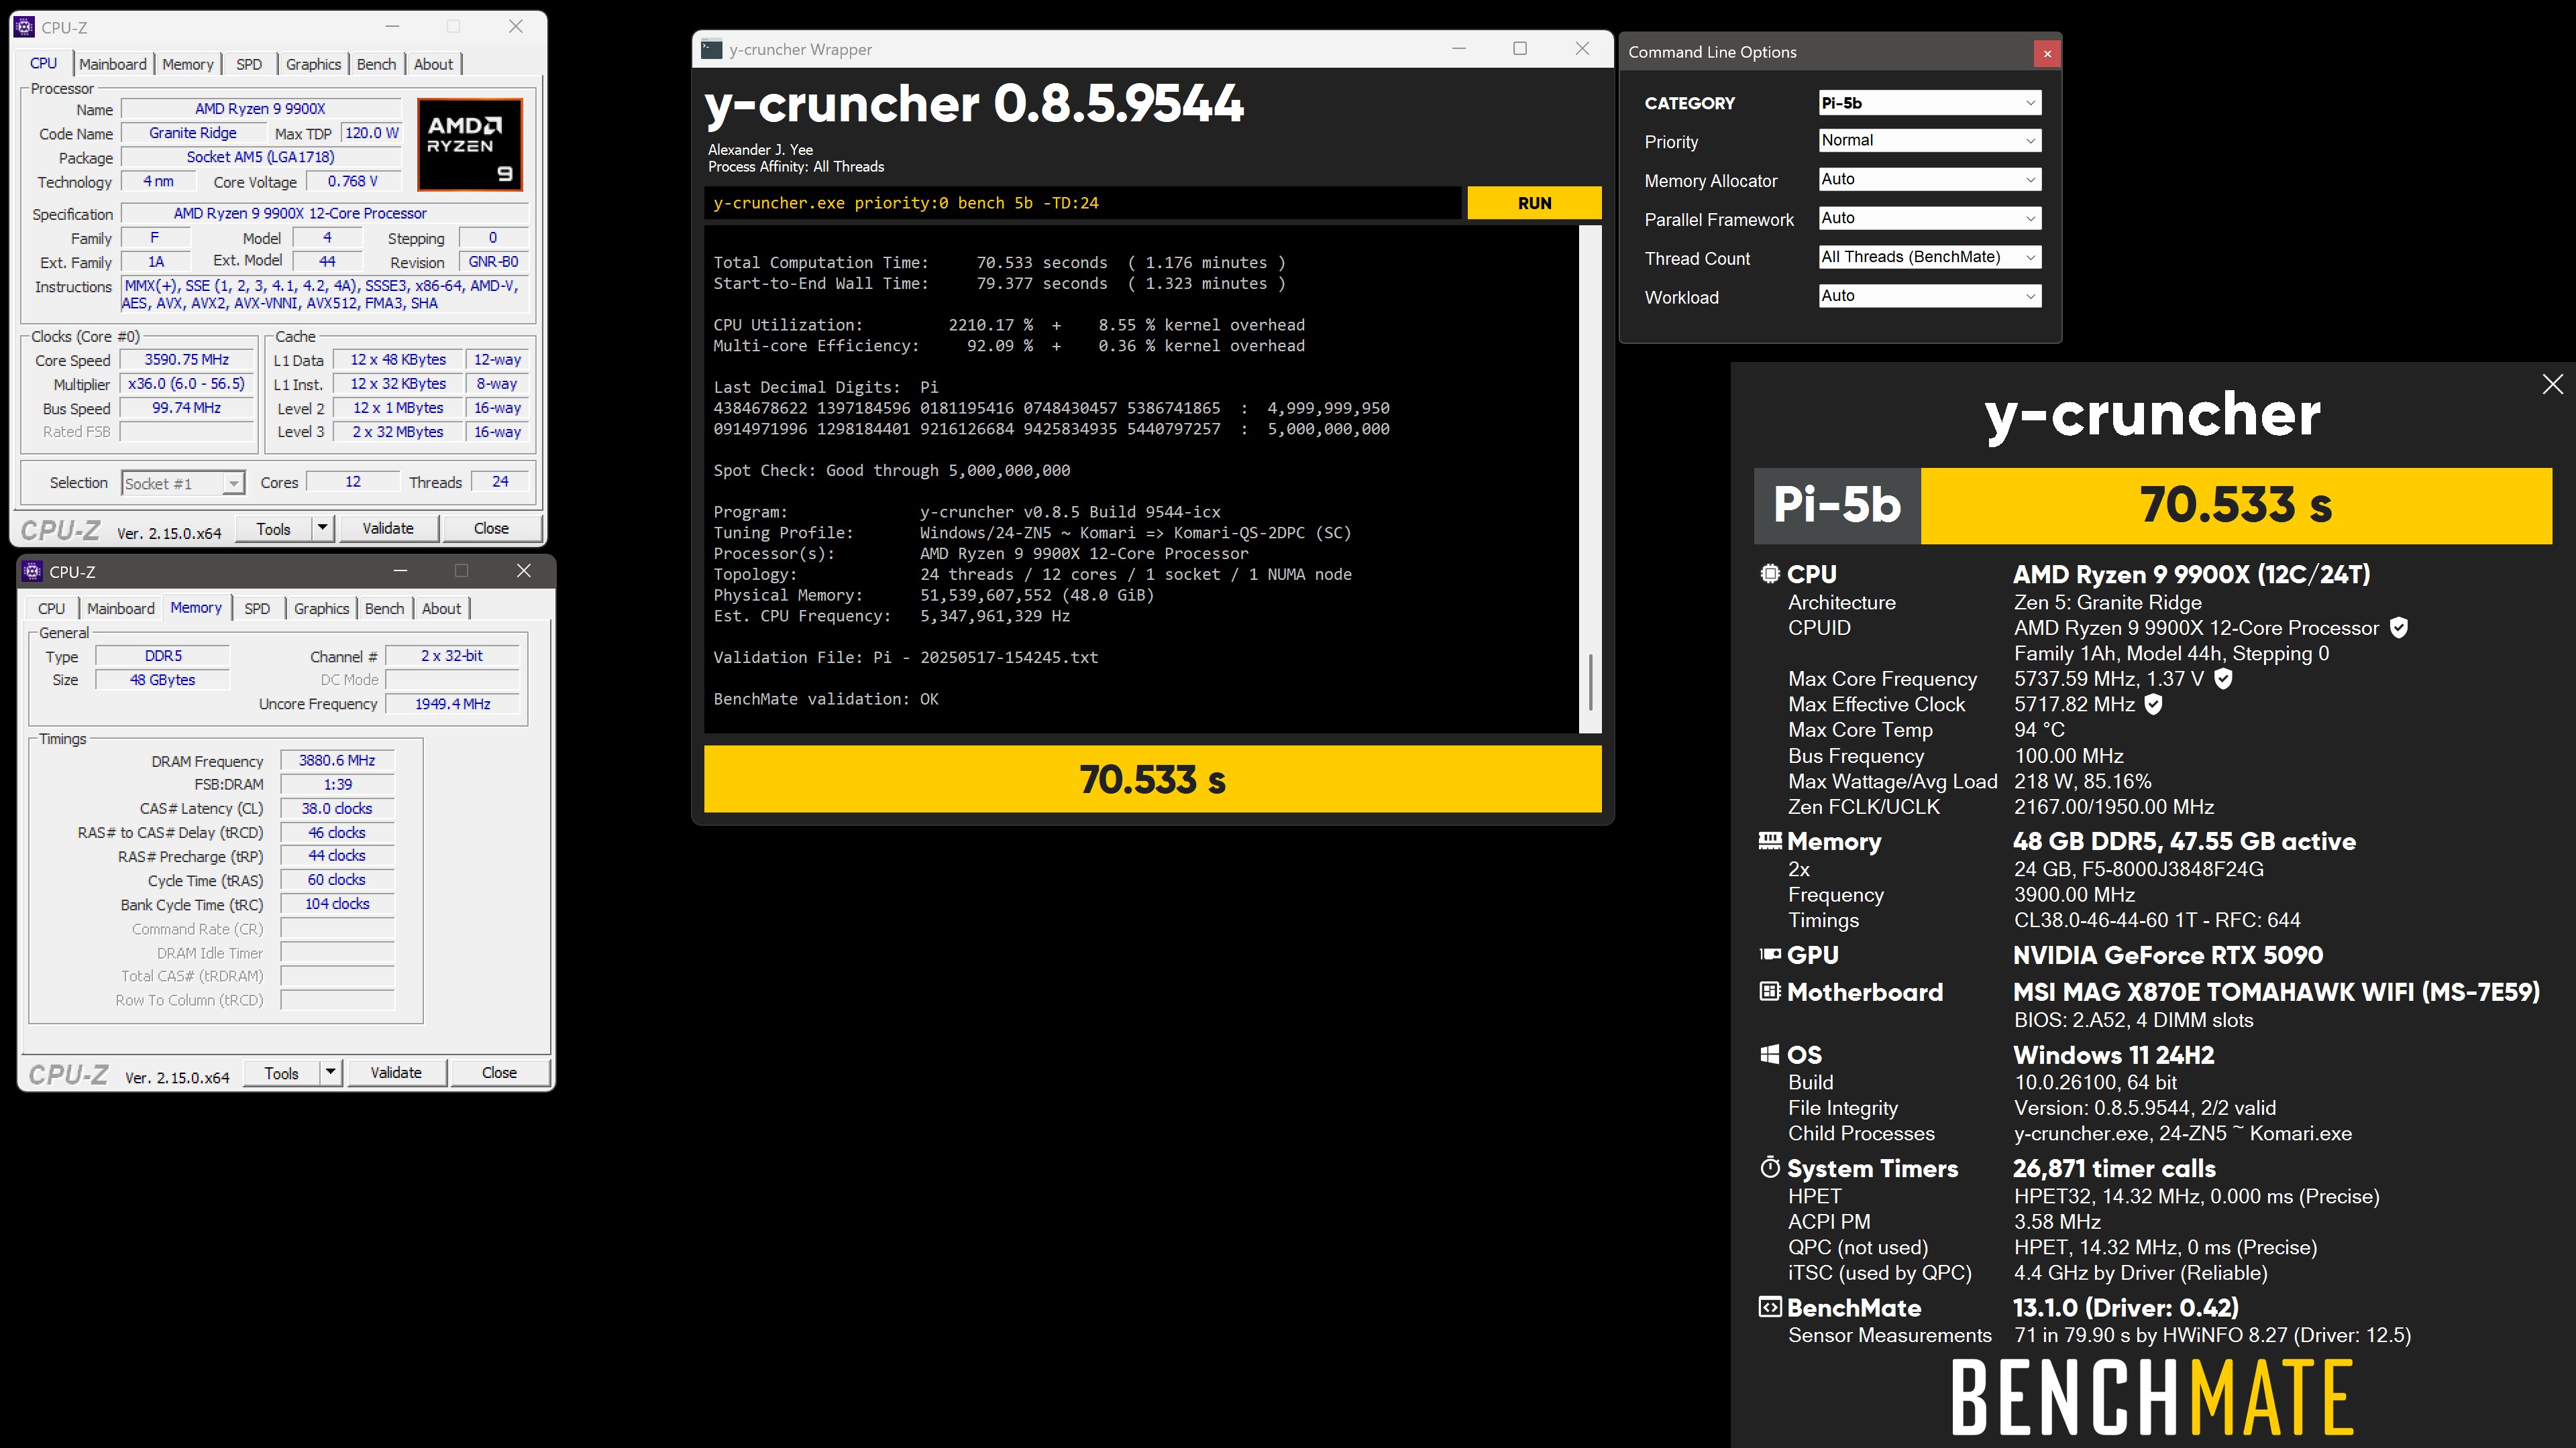The image size is (2576, 1448).
Task: Click CPU-Z app icon in Memory window title bar
Action: pos(33,572)
